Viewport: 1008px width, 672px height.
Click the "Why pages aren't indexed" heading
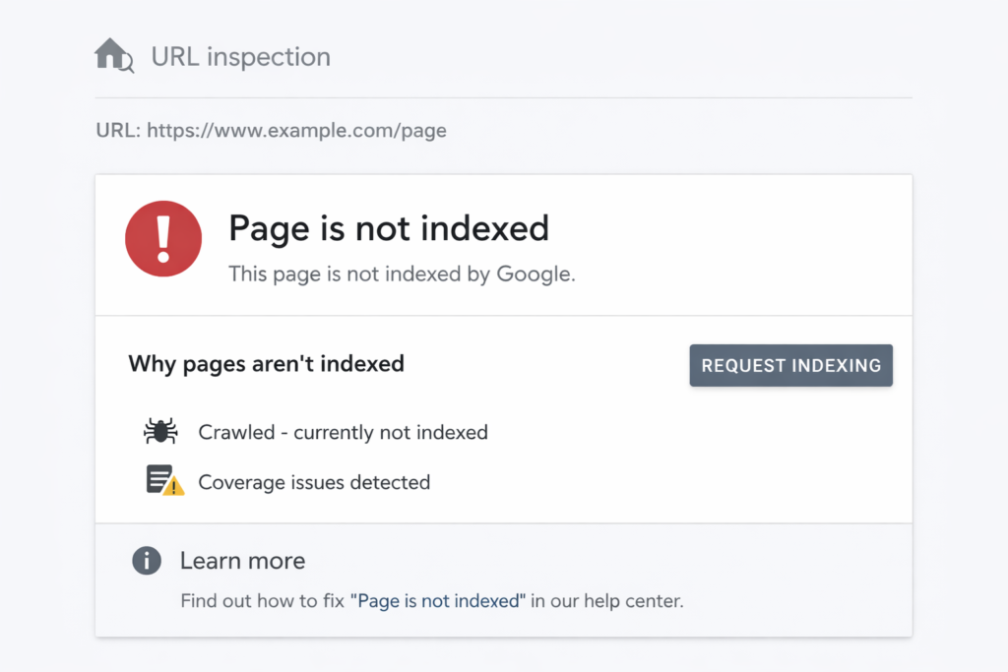point(266,363)
